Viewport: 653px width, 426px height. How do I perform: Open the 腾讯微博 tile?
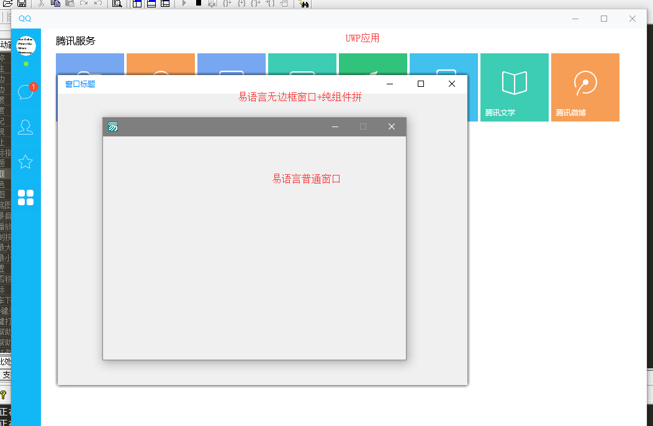pos(585,87)
